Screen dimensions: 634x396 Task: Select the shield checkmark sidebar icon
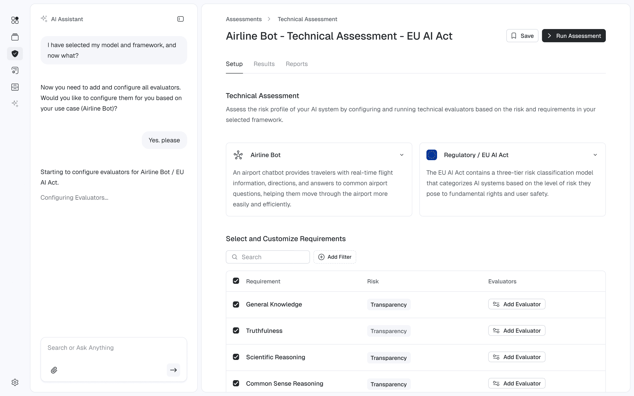(15, 54)
